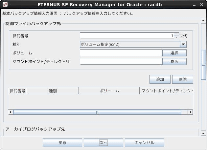This screenshot has width=207, height=150.
Task: Close the Recovery Manager window
Action: (x=202, y=5)
